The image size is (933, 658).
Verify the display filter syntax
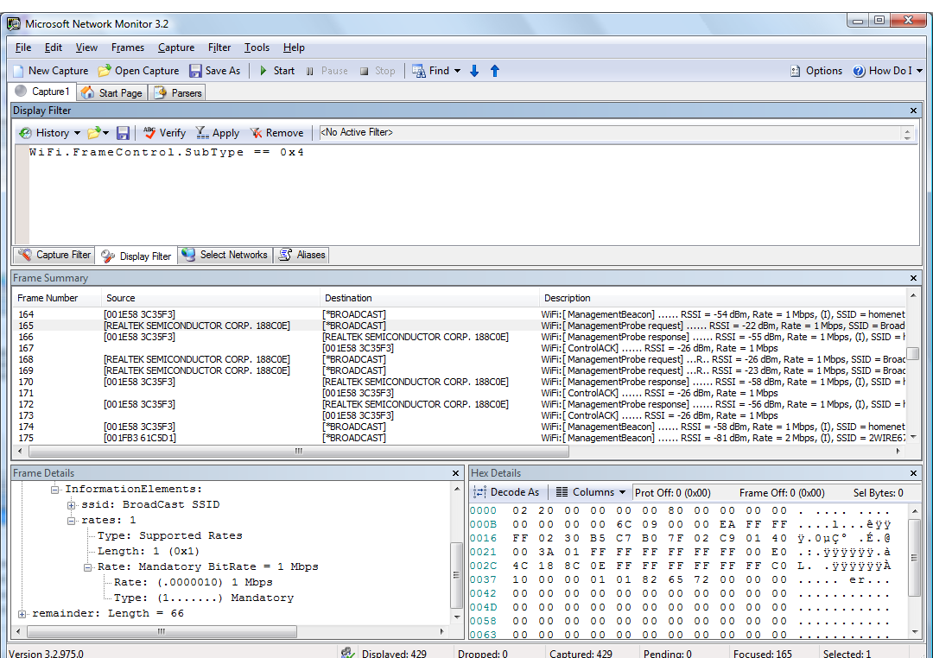pos(165,133)
